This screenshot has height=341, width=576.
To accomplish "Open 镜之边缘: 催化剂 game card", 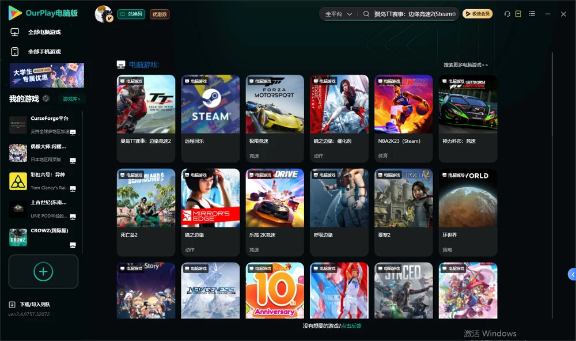I will 339,118.
